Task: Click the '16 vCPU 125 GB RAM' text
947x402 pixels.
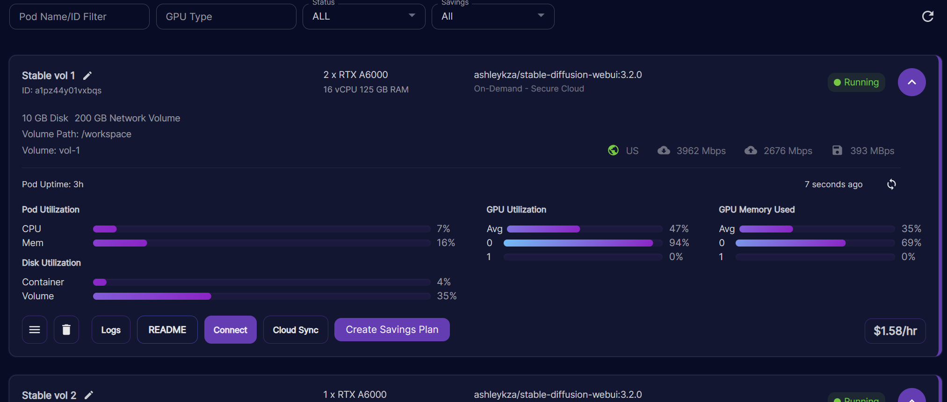Action: [366, 90]
